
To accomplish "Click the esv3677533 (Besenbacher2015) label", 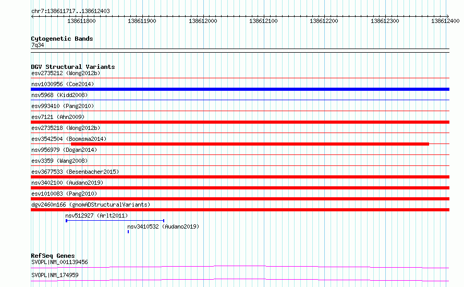I will (x=75, y=172).
